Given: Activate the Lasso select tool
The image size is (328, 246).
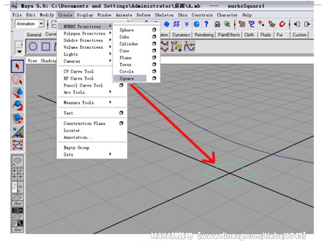Looking at the screenshot, I should click(18, 79).
